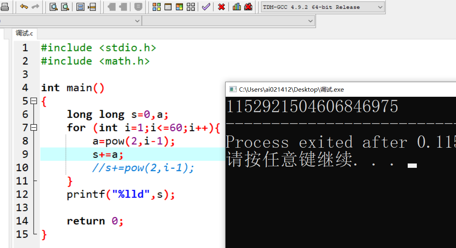Viewport: 456px width, 248px height.
Task: Open Profile Analysis bar-chart icon
Action: click(237, 7)
